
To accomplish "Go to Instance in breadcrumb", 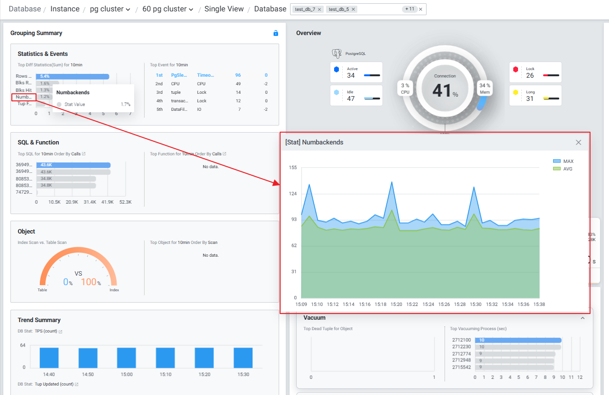I will (65, 9).
